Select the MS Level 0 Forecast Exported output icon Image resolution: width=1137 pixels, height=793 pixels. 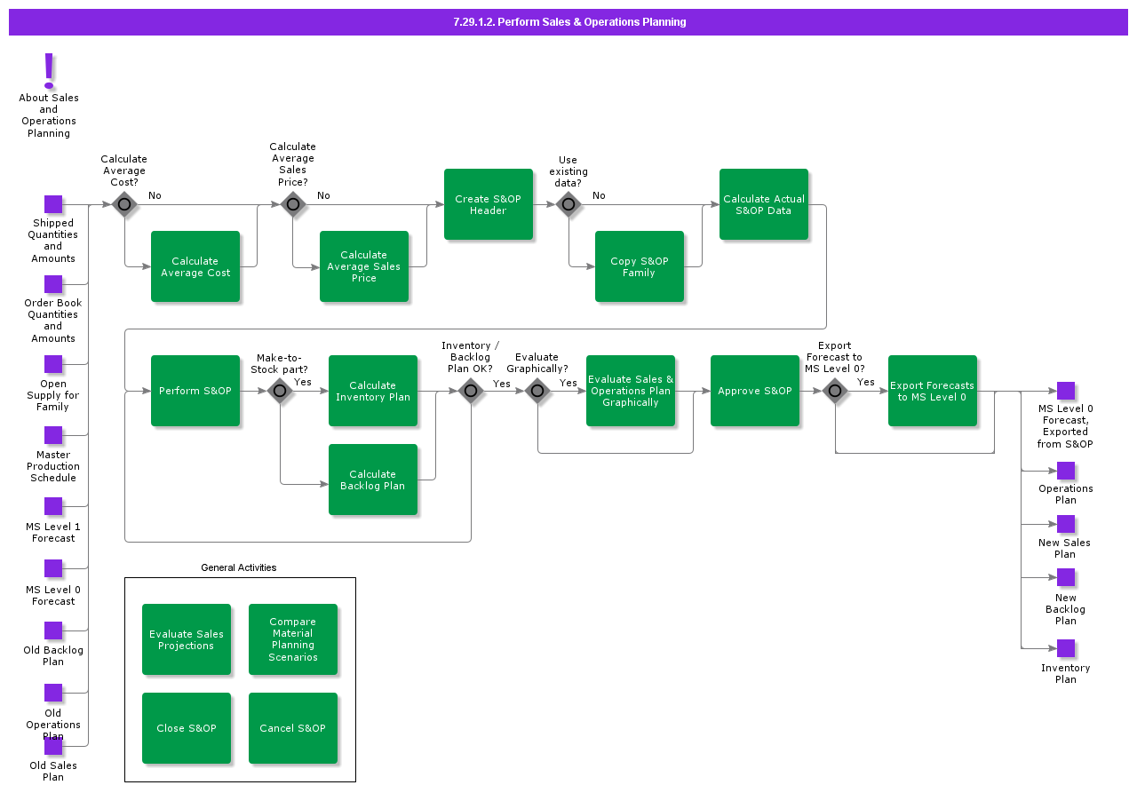1065,390
